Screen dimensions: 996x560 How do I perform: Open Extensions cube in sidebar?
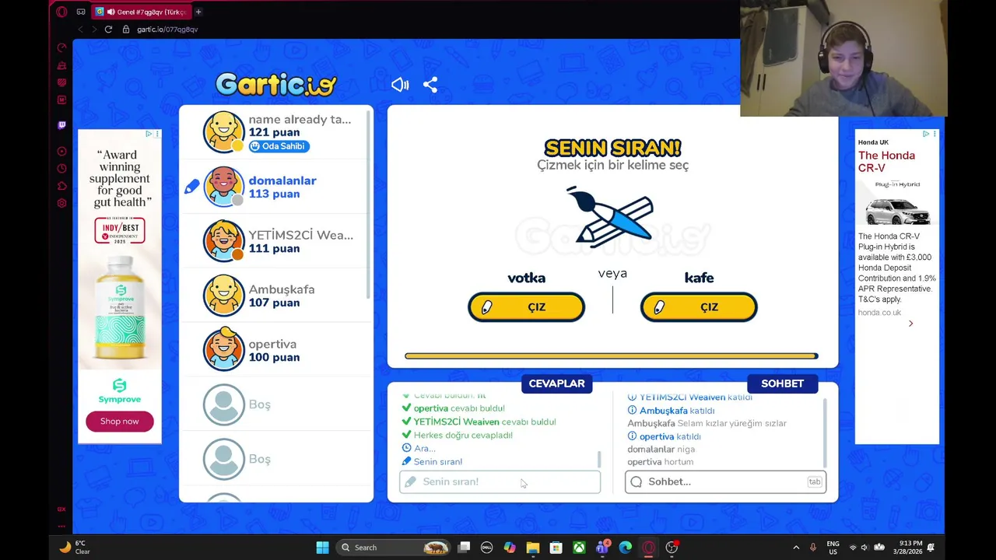[x=61, y=186]
